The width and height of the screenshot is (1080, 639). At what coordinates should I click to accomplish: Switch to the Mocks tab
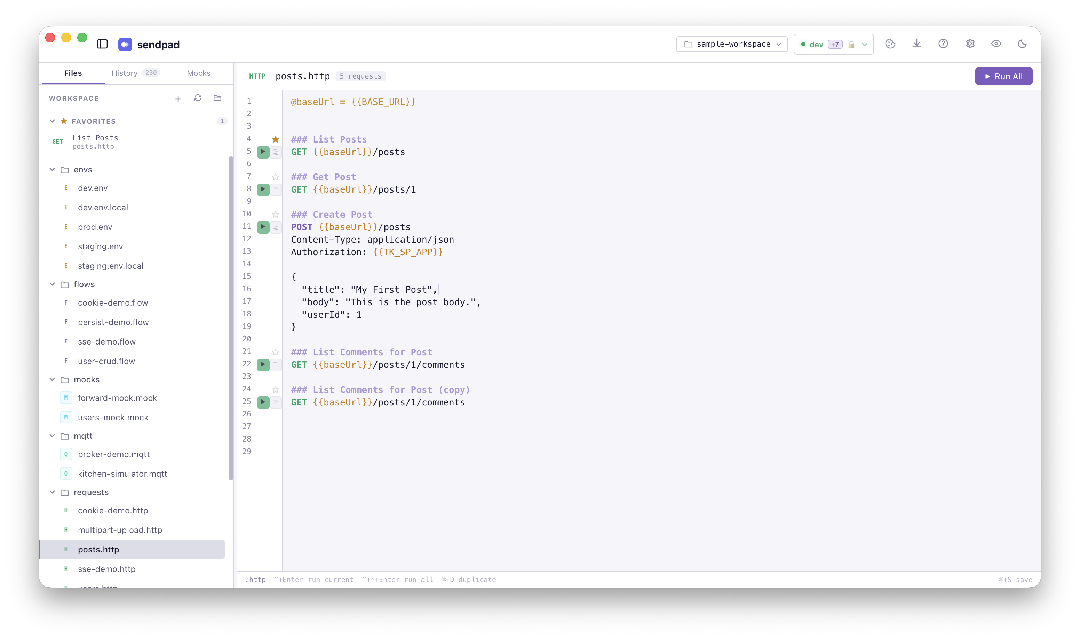click(199, 73)
